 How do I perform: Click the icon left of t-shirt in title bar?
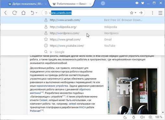click(137, 3)
